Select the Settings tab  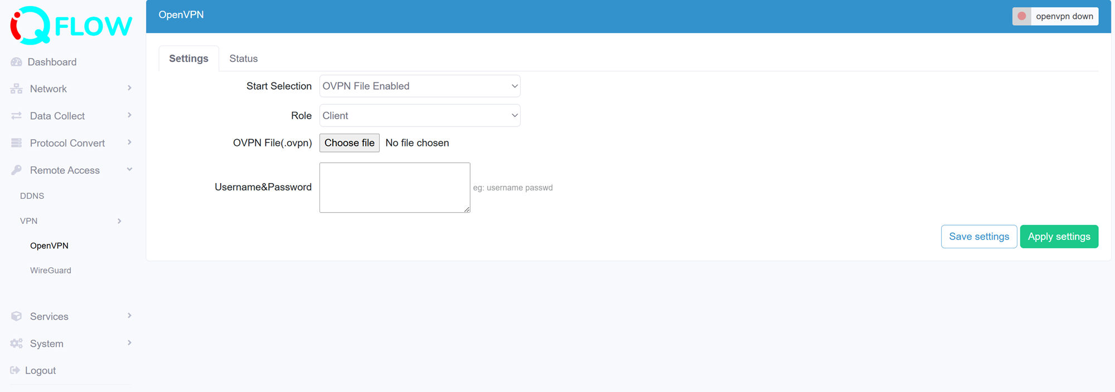188,58
